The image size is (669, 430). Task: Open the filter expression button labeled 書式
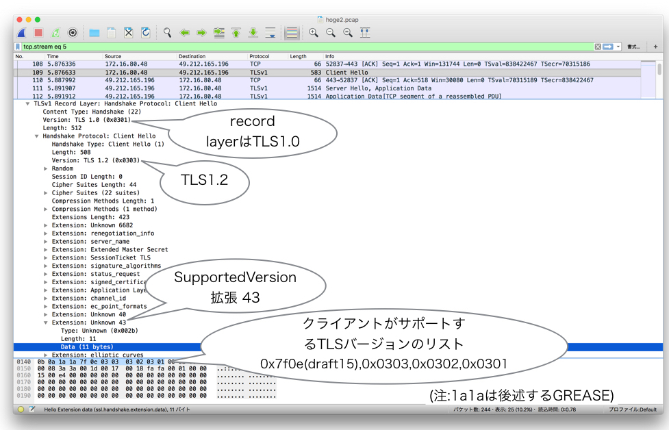633,47
